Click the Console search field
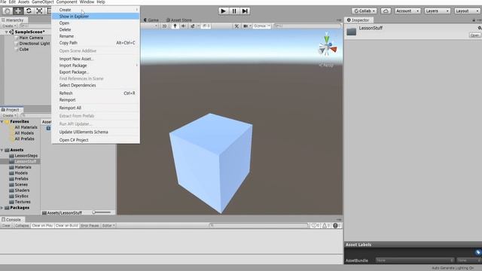Viewport: 482px width, 271px height. (258, 226)
